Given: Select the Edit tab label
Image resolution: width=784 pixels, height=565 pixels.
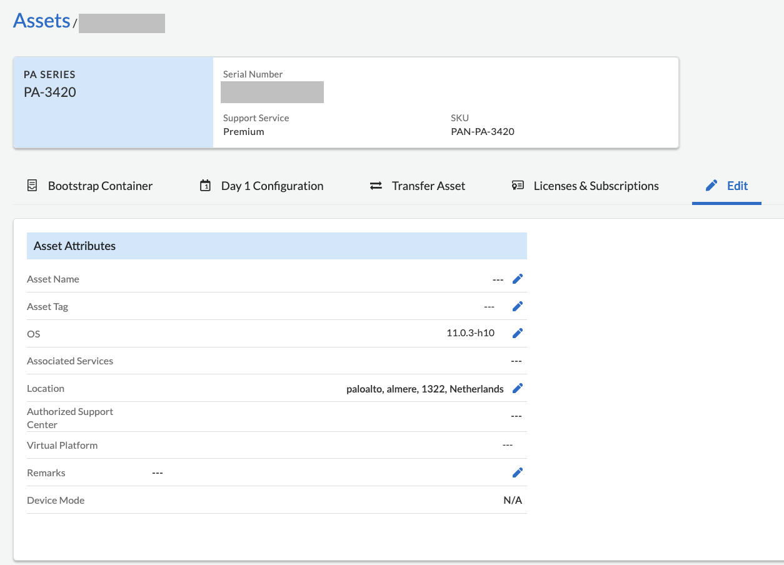Looking at the screenshot, I should (737, 186).
